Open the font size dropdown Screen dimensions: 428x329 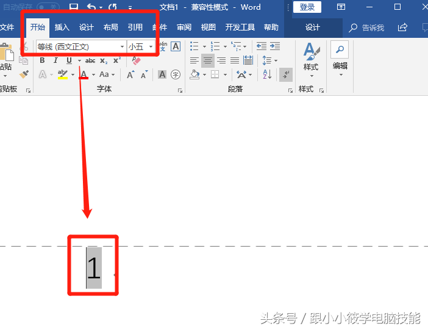(x=151, y=47)
